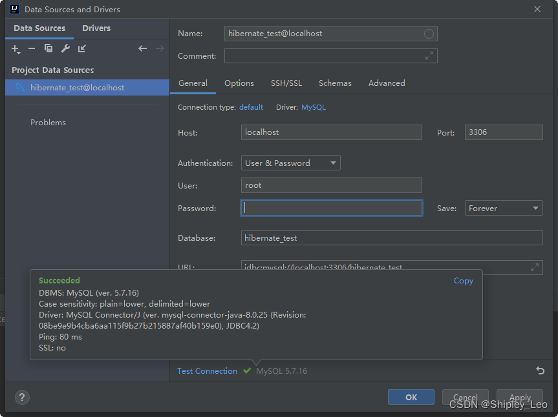
Task: Open the Authentication dropdown
Action: point(291,163)
